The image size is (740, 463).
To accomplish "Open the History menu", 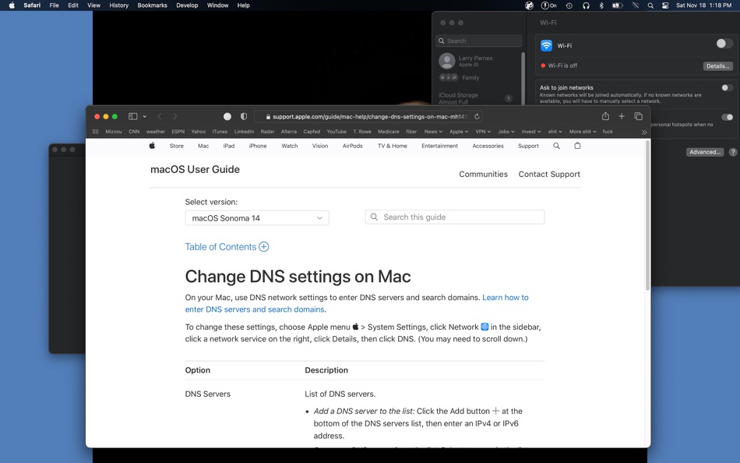I will (118, 5).
